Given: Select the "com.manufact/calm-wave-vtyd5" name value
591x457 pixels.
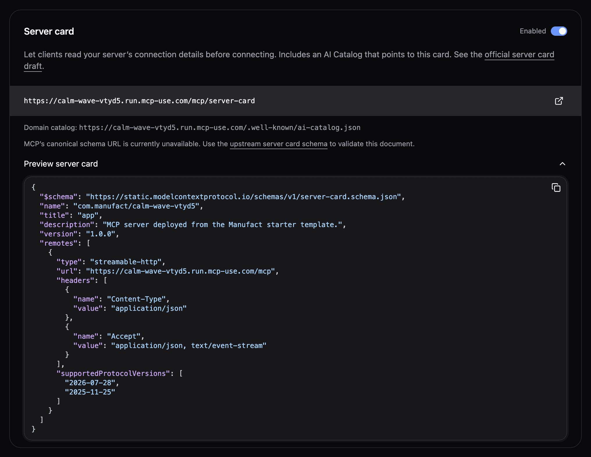Looking at the screenshot, I should coord(136,206).
